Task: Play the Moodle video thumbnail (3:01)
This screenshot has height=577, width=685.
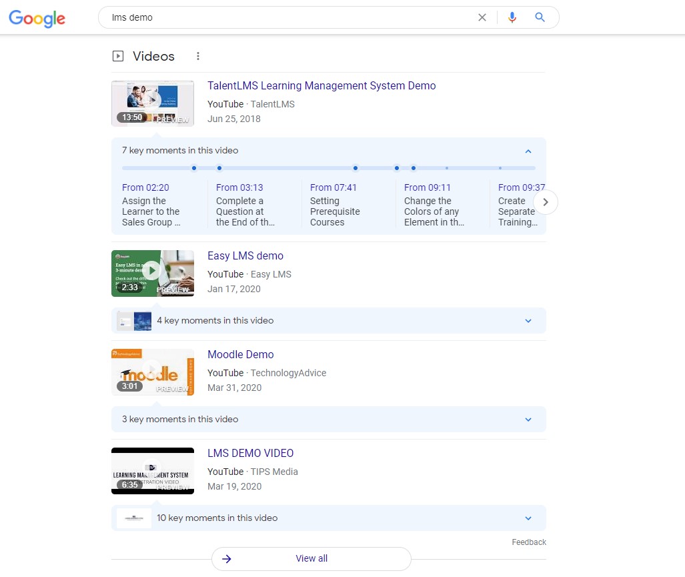Action: point(153,372)
